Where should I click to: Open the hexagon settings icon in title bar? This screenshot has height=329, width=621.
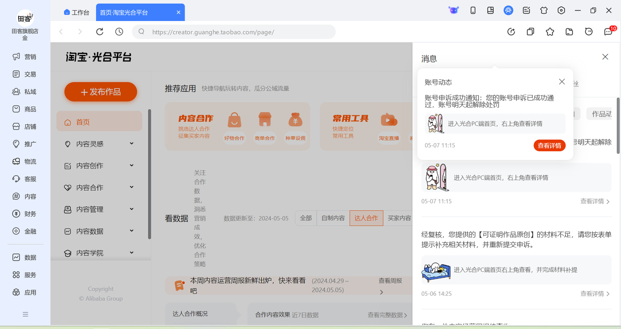click(561, 10)
